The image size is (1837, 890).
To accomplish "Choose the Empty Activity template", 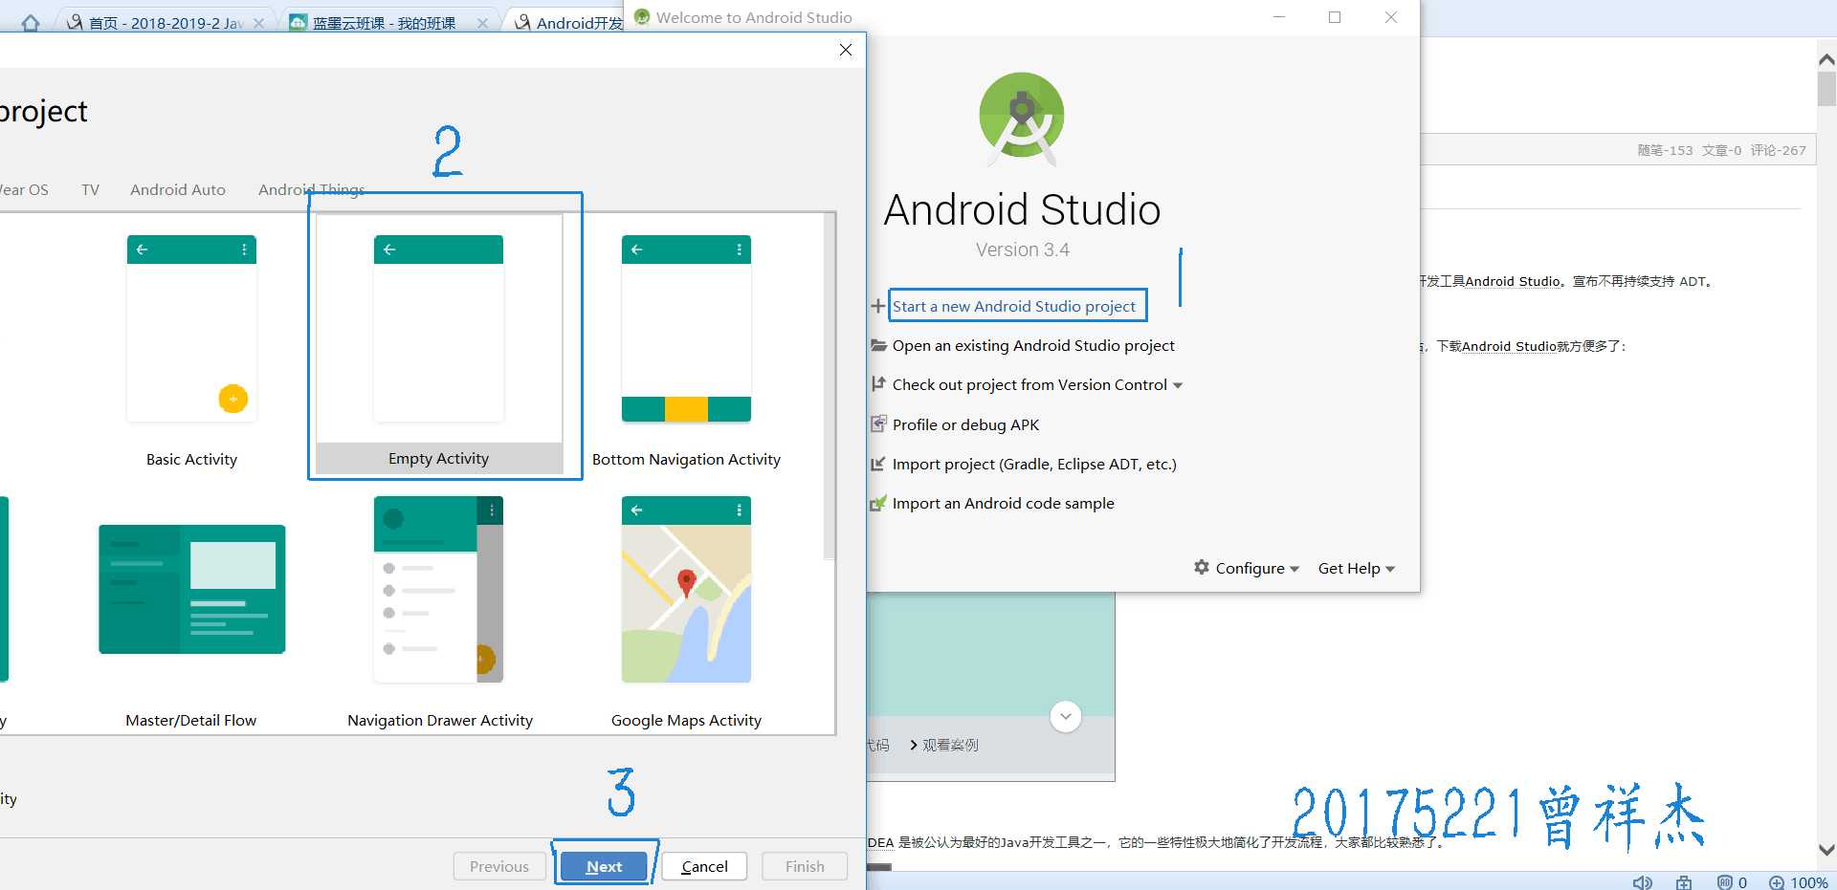I will (439, 344).
